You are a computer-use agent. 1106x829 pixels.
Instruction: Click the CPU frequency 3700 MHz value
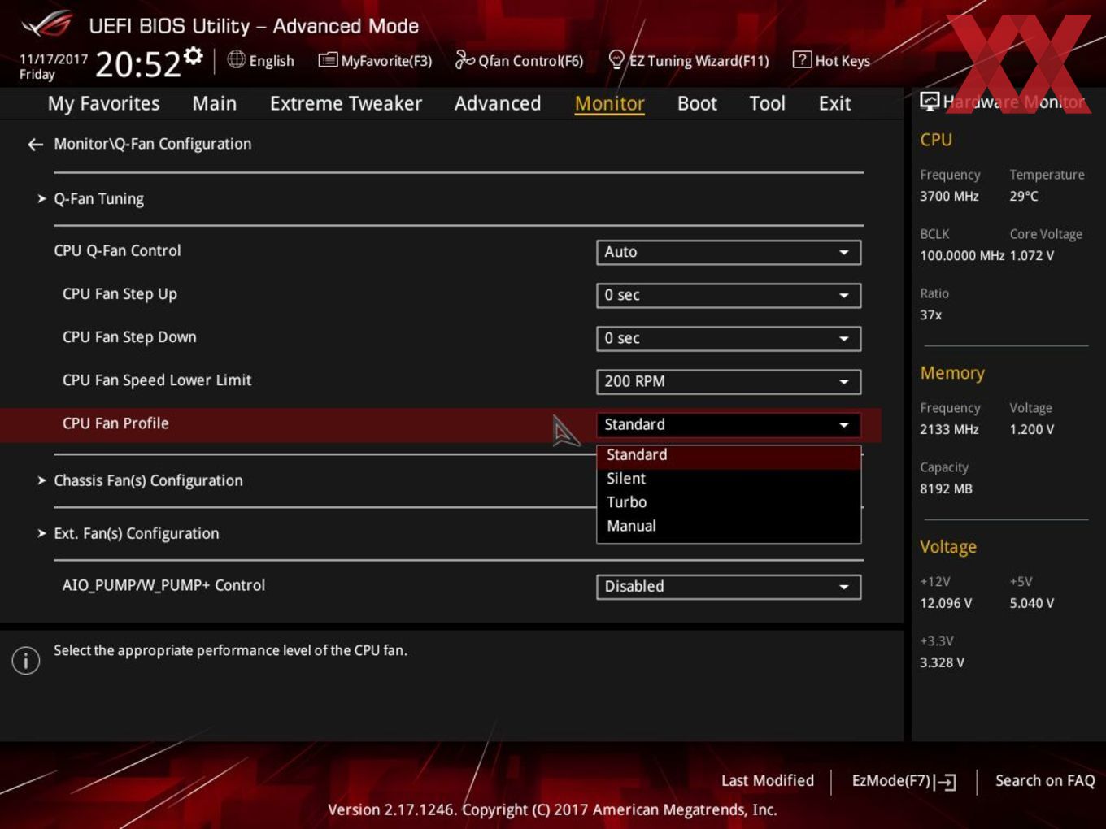949,196
